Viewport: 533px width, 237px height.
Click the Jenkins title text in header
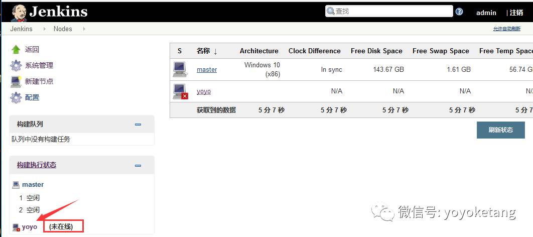[x=58, y=12]
